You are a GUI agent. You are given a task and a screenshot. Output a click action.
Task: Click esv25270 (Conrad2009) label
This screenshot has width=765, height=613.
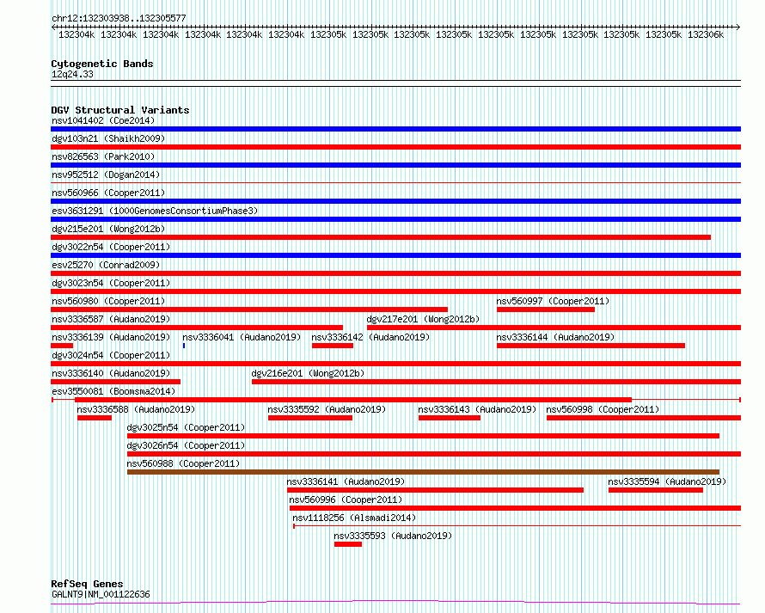[x=106, y=265]
